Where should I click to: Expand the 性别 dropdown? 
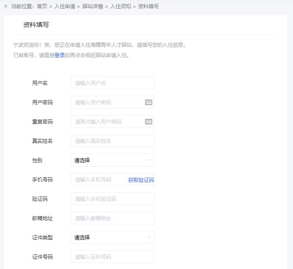(112, 160)
